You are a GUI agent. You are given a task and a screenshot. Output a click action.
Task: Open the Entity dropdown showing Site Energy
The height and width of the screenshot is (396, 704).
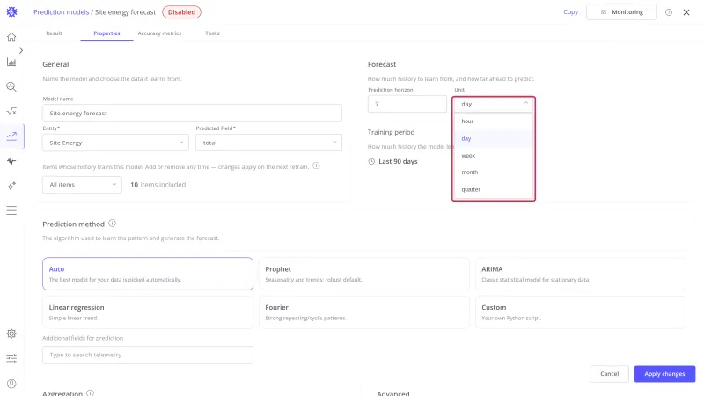(x=115, y=143)
